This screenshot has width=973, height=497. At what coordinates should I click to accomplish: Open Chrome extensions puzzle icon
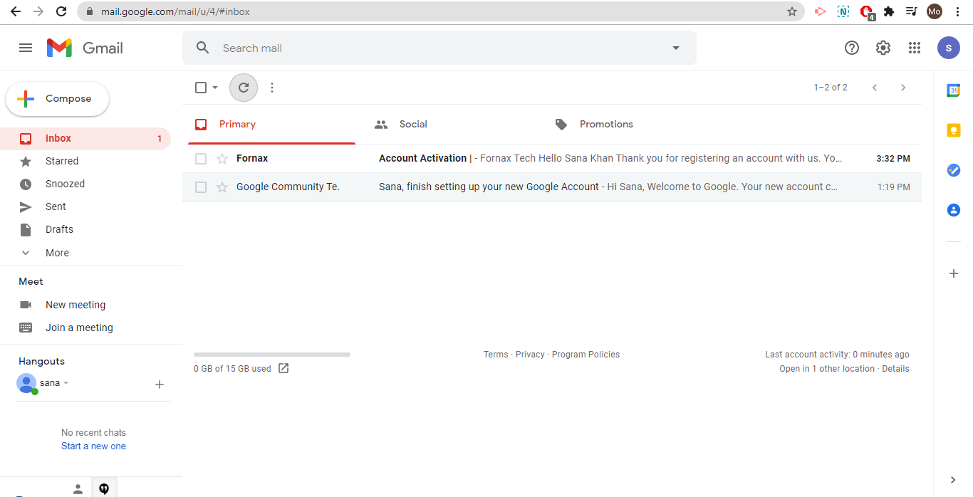(x=889, y=11)
